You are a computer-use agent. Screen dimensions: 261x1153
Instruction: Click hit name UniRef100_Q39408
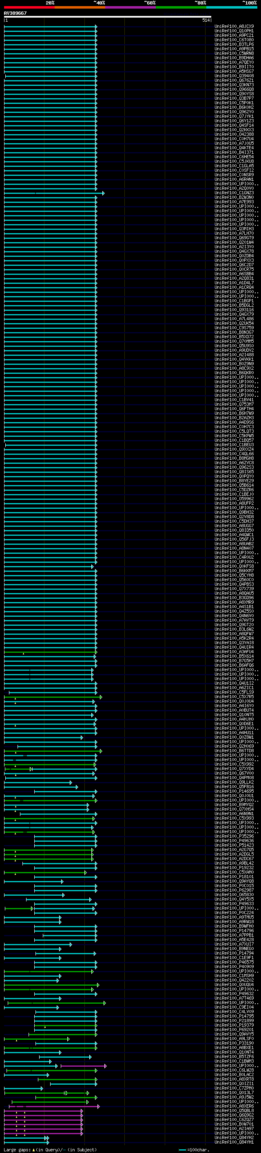[234, 76]
